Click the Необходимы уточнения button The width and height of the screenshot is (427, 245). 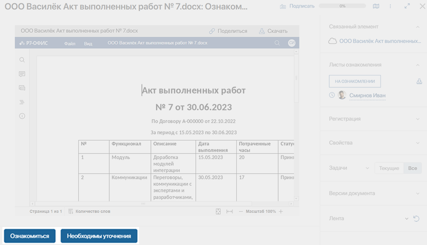coord(99,236)
